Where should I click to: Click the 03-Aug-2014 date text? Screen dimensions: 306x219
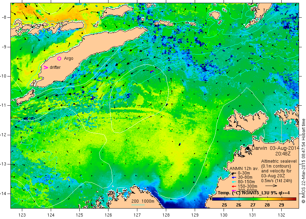pos(284,148)
